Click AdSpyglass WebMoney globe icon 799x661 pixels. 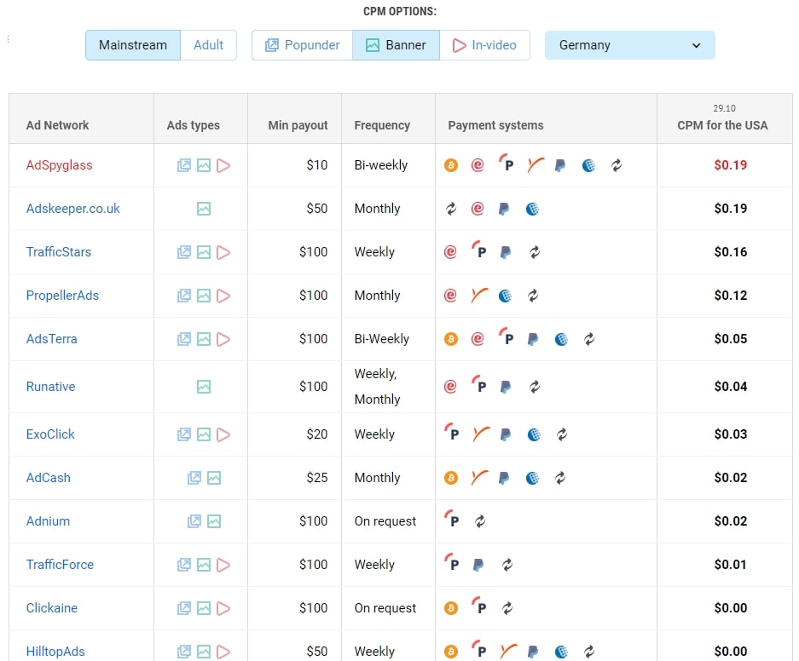588,165
